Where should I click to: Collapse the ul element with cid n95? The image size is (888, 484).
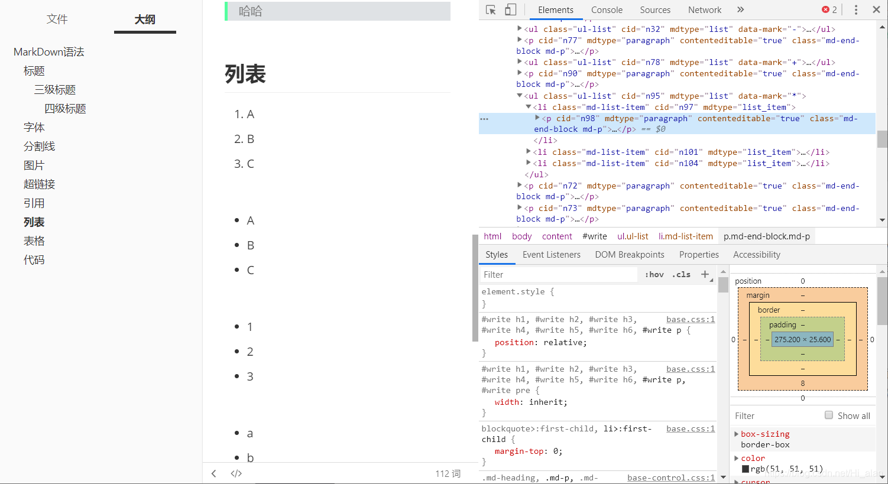click(520, 96)
